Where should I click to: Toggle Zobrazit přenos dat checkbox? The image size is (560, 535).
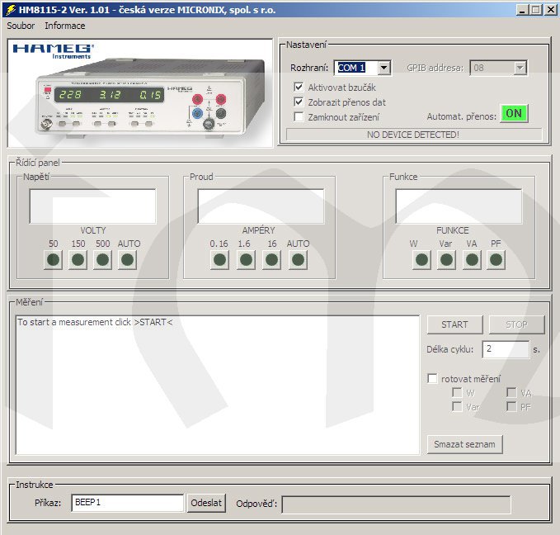pos(299,102)
